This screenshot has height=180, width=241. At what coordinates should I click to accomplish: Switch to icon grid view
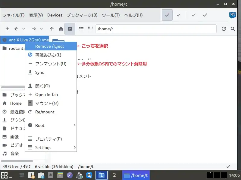(90, 29)
